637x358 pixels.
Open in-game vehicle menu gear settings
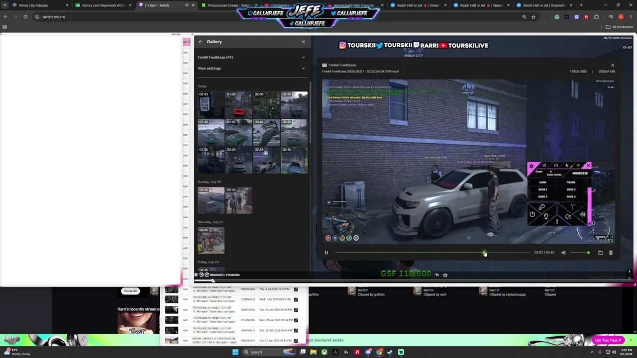click(x=531, y=166)
